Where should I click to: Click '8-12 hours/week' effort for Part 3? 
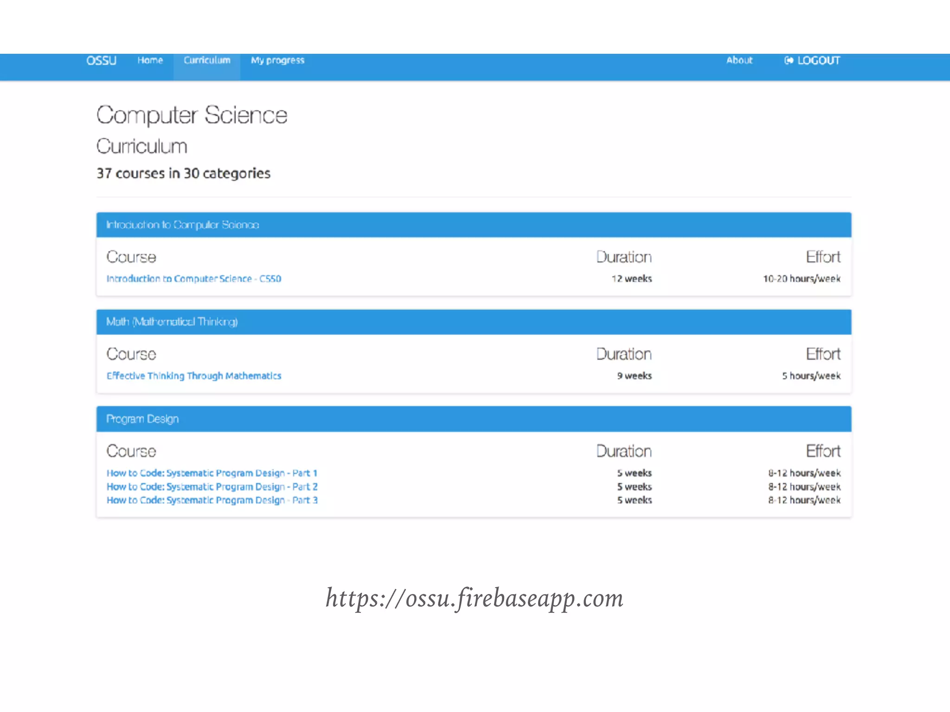tap(804, 500)
